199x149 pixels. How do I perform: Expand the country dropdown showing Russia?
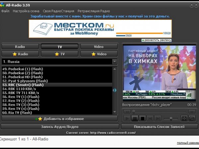tap(115, 62)
